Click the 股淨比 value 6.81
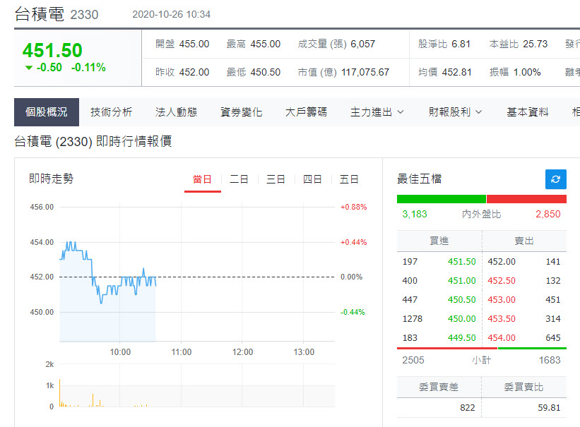580x427 pixels. [461, 44]
